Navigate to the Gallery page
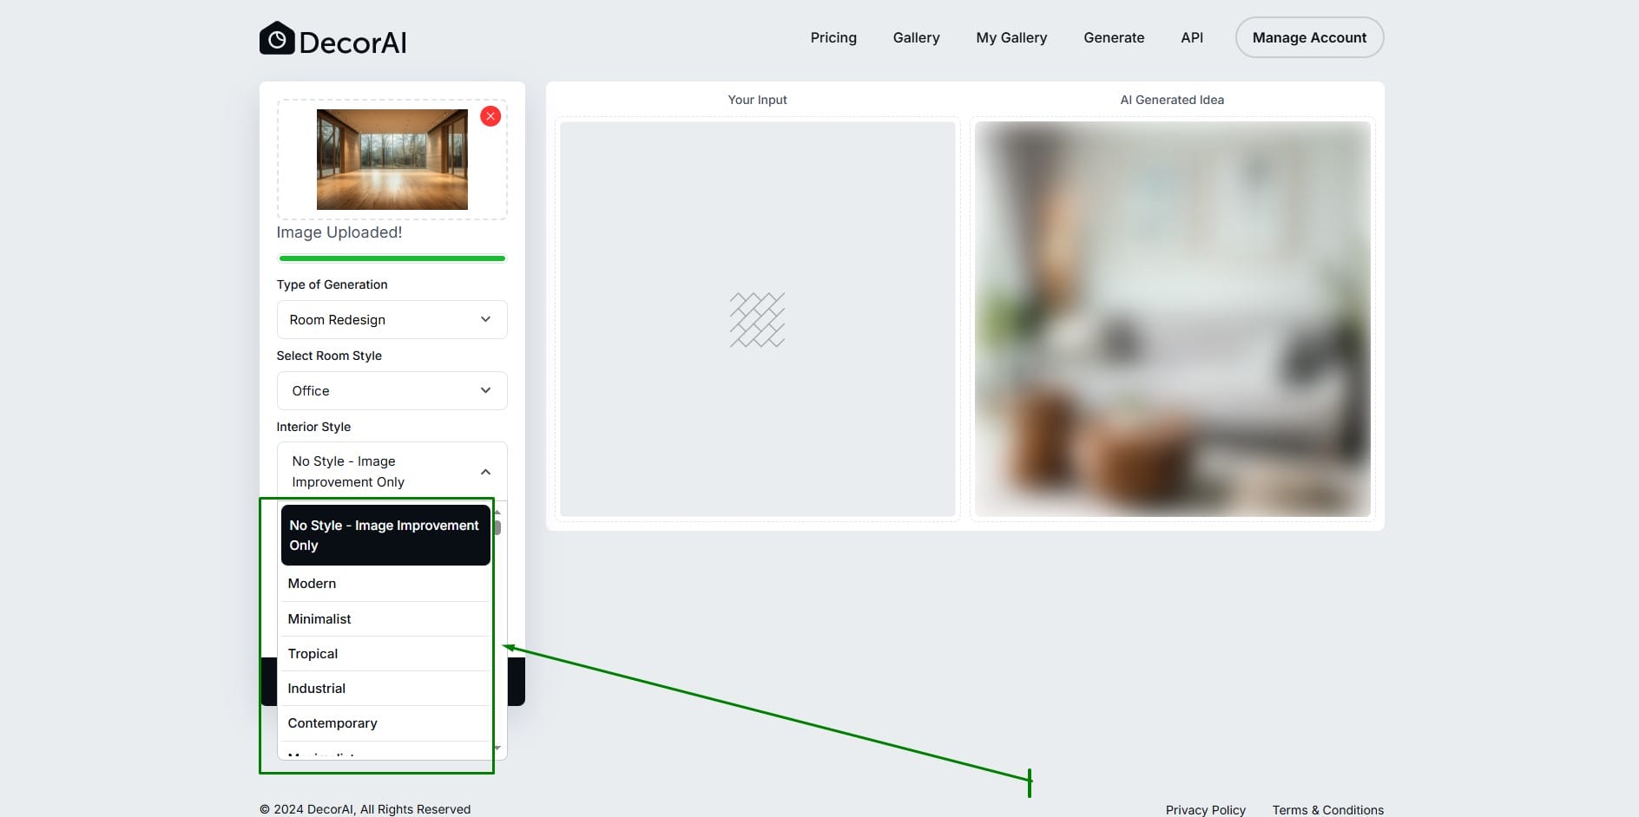 point(916,37)
